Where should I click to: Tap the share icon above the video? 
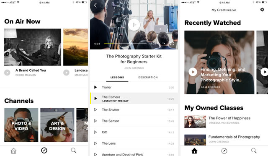tap(172, 5)
